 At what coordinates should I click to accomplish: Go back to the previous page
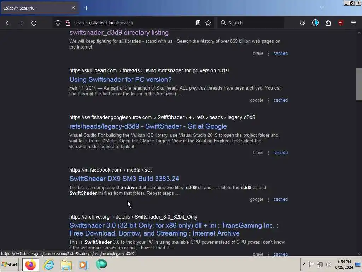tap(8, 23)
